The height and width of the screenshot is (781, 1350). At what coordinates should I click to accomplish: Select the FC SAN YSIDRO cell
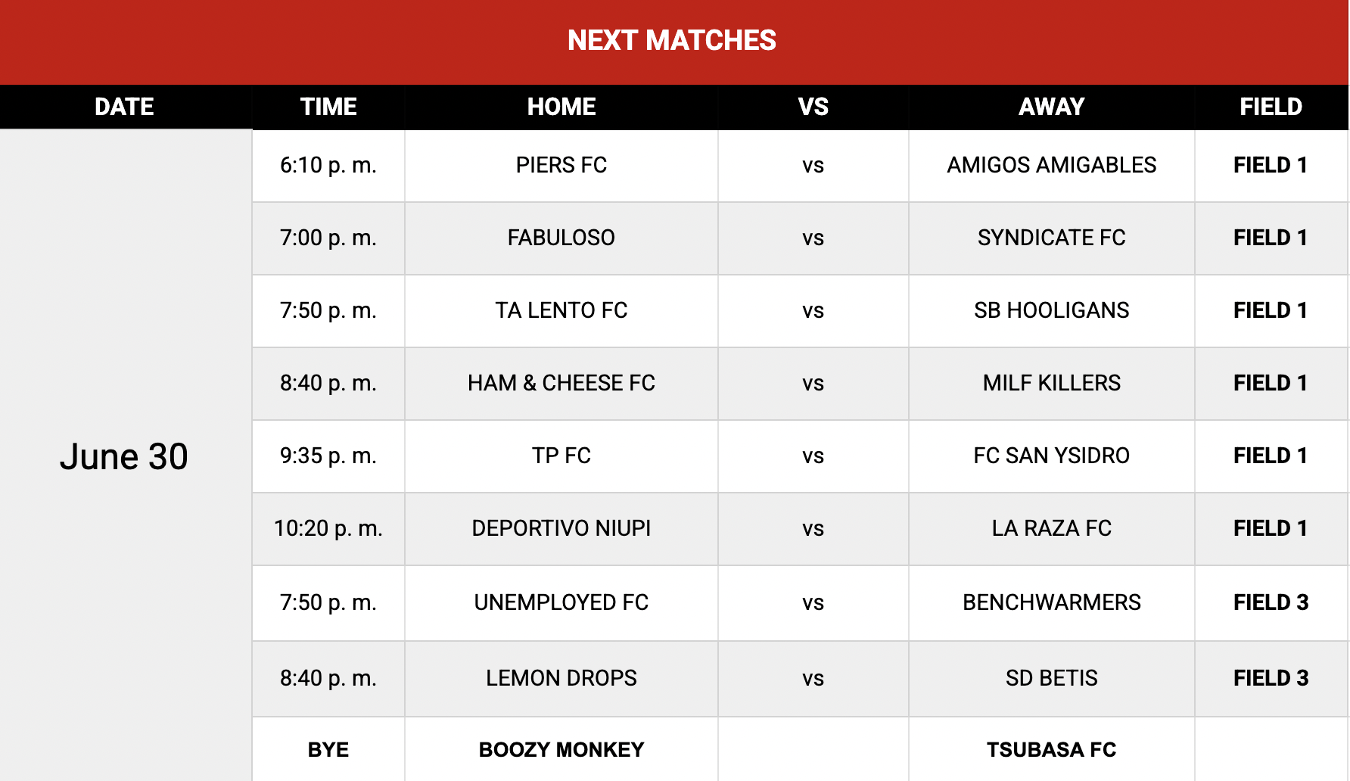coord(1052,456)
